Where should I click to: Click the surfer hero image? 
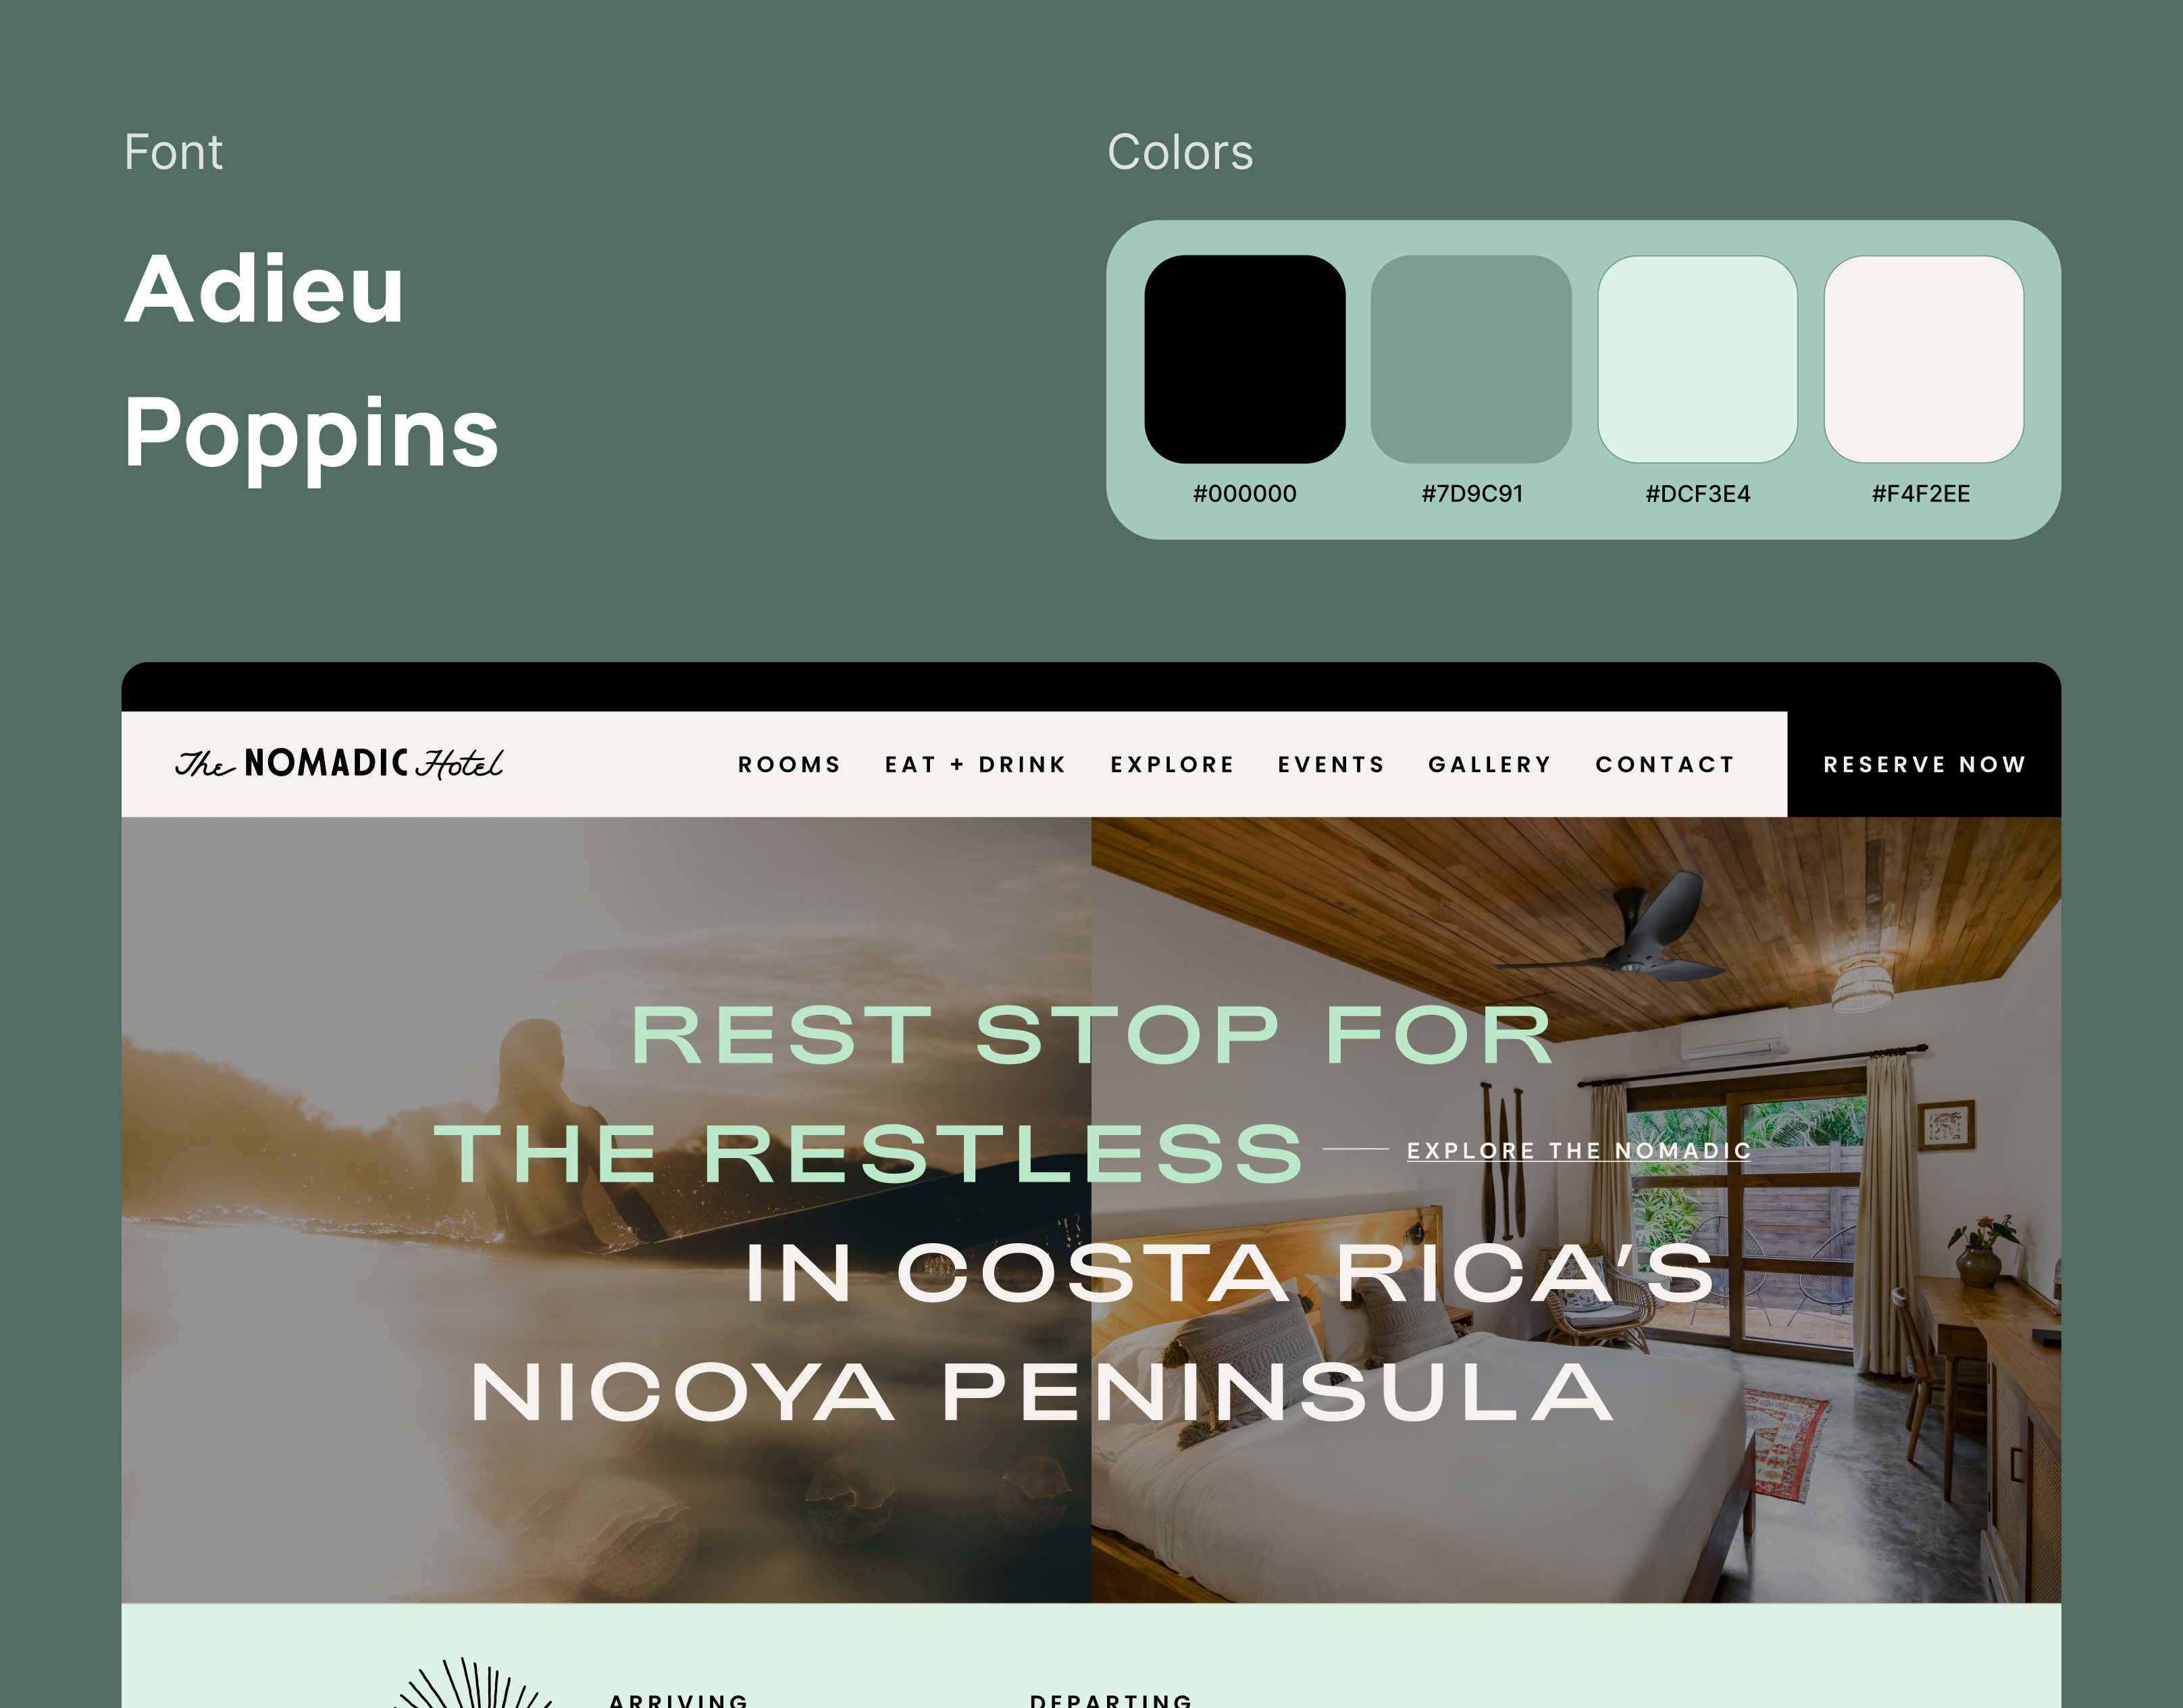[606, 1210]
